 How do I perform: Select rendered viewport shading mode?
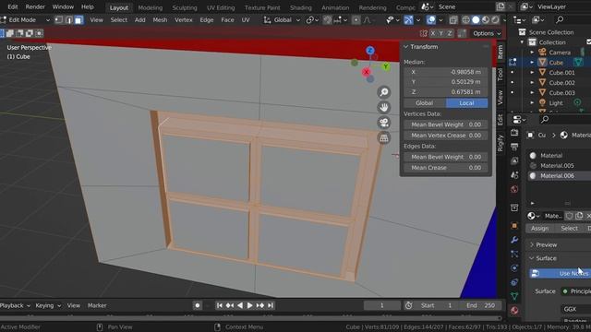(x=495, y=20)
